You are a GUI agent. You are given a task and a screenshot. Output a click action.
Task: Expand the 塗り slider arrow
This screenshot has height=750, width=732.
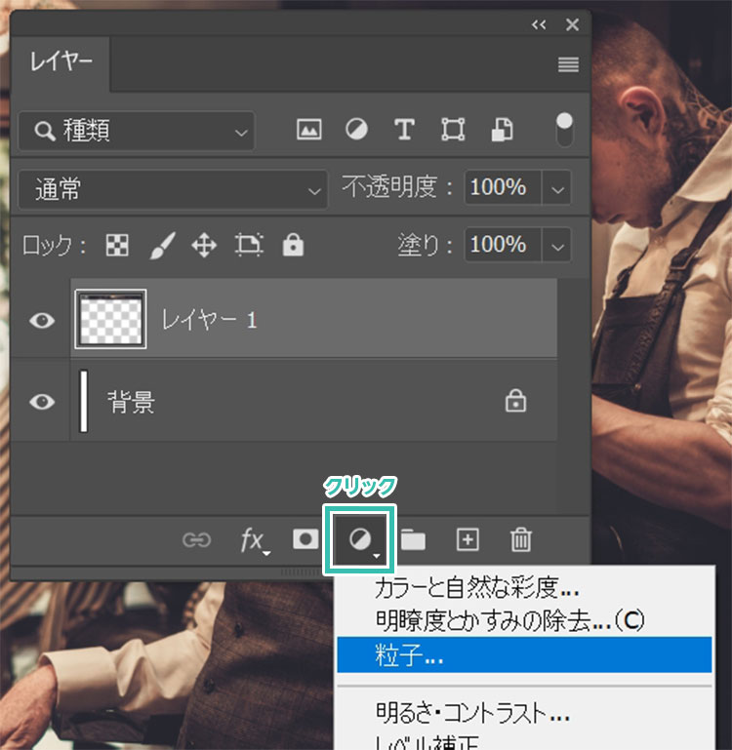556,247
